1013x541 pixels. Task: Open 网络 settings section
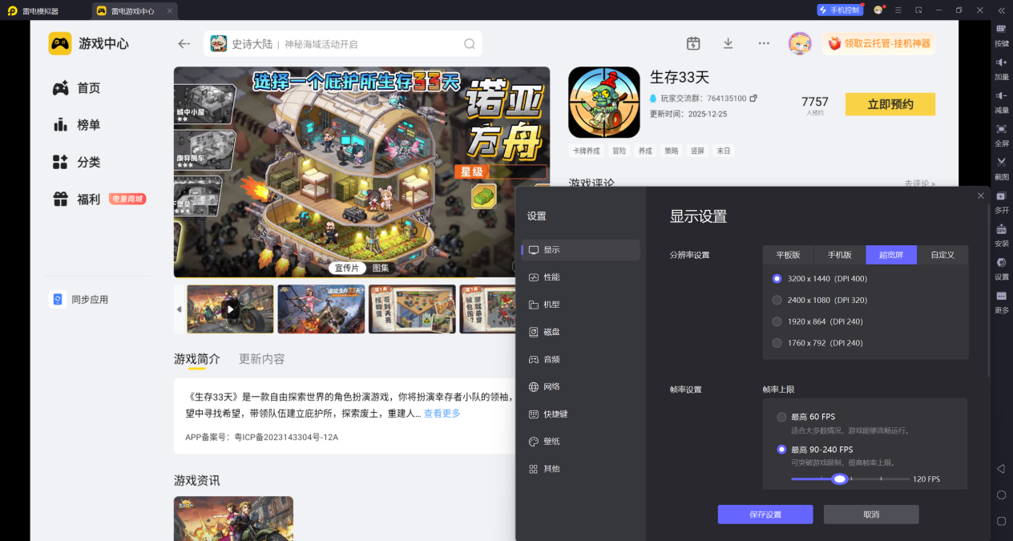(x=581, y=386)
